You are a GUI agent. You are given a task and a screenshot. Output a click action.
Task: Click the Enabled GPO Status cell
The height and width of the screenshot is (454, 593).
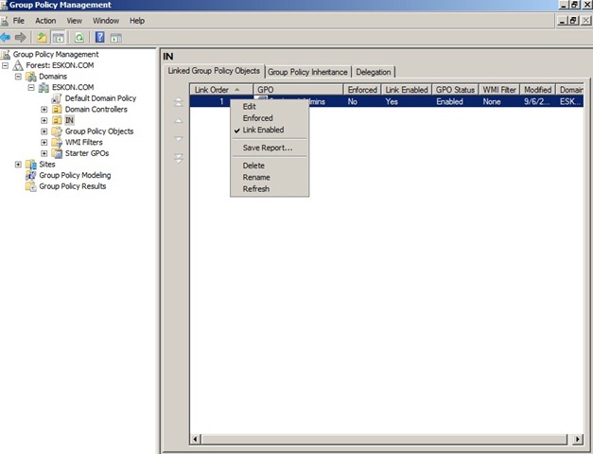(449, 101)
